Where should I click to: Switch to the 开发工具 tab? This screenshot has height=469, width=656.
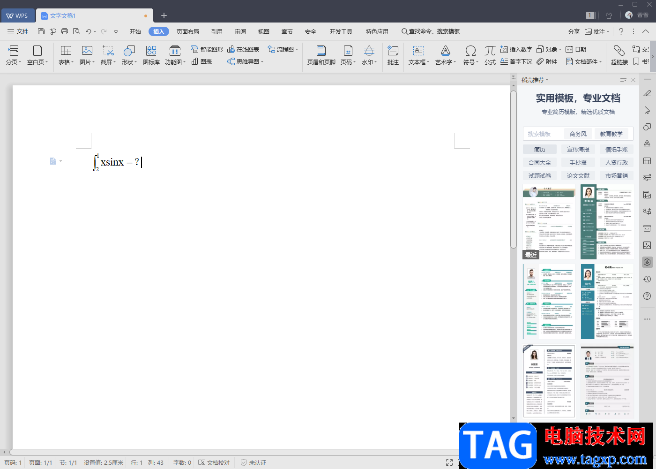point(341,31)
